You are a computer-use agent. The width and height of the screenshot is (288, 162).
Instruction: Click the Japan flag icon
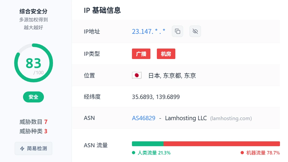[137, 75]
